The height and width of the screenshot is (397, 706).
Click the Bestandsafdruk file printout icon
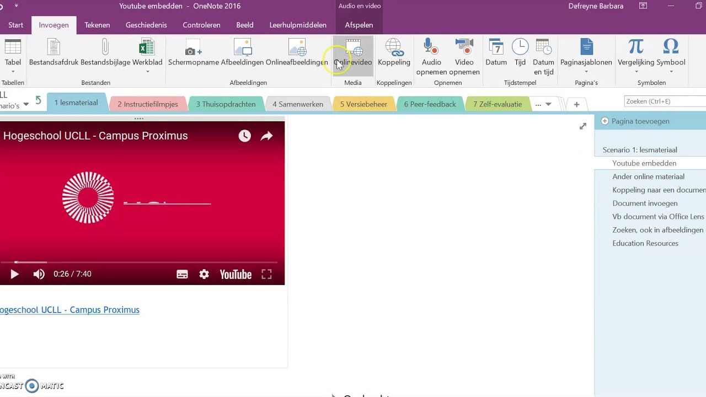[x=54, y=53]
